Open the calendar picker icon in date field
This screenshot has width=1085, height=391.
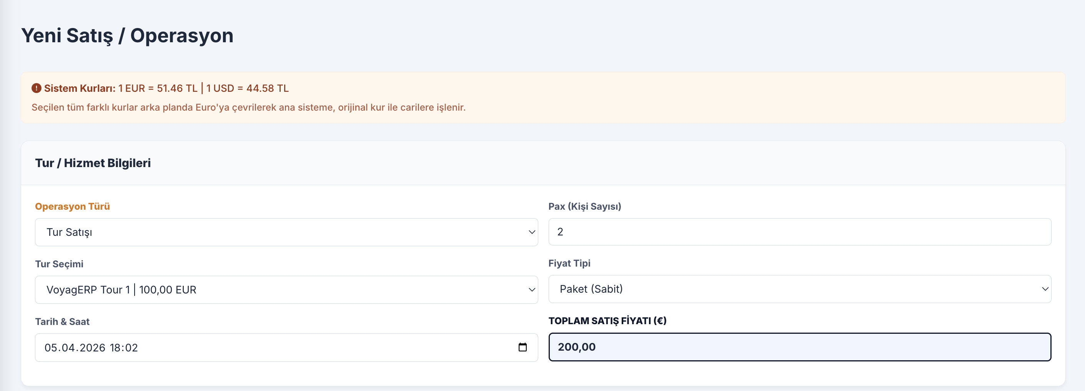pos(522,347)
